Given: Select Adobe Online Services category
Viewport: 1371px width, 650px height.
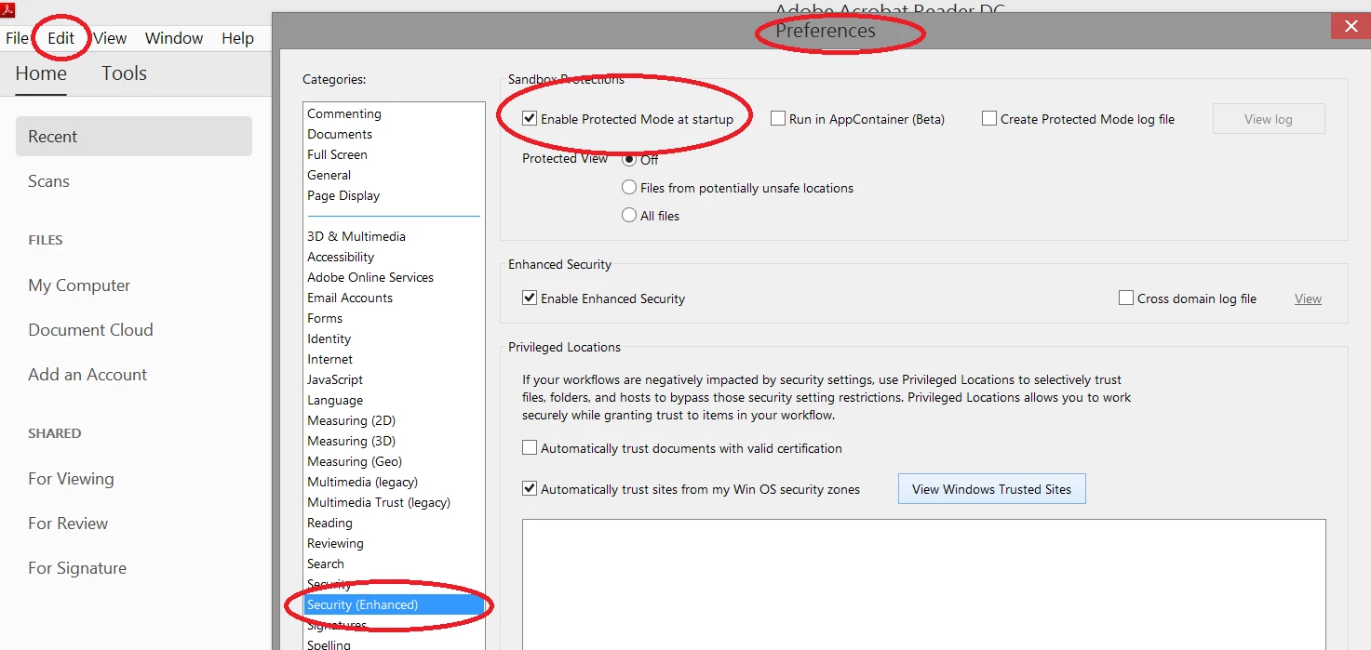Looking at the screenshot, I should pyautogui.click(x=370, y=277).
